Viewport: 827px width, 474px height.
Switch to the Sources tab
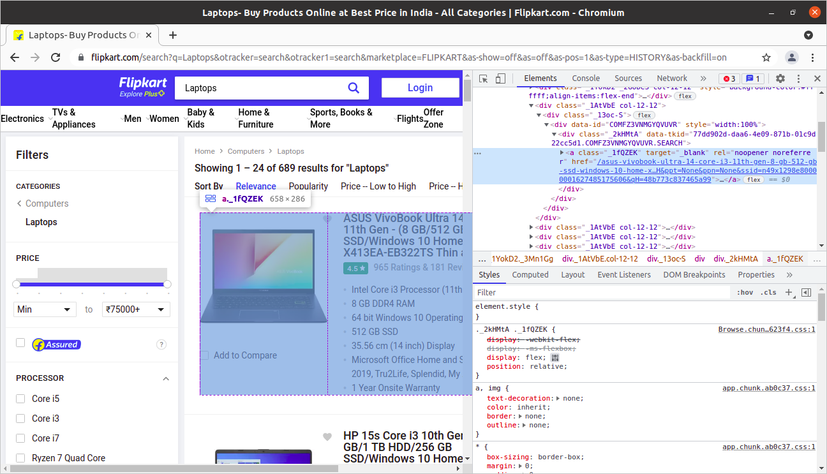coord(628,78)
